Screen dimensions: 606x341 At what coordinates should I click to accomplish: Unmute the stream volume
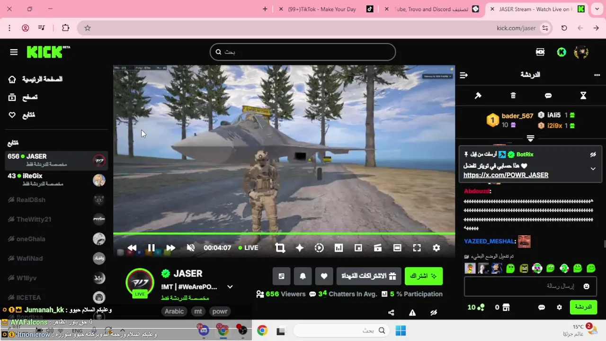191,248
